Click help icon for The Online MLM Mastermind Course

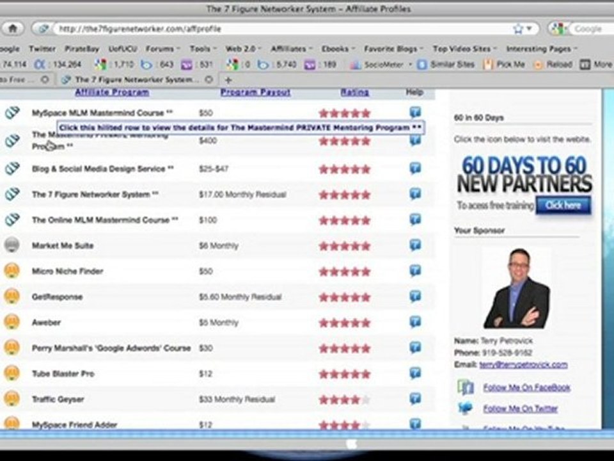click(x=415, y=219)
